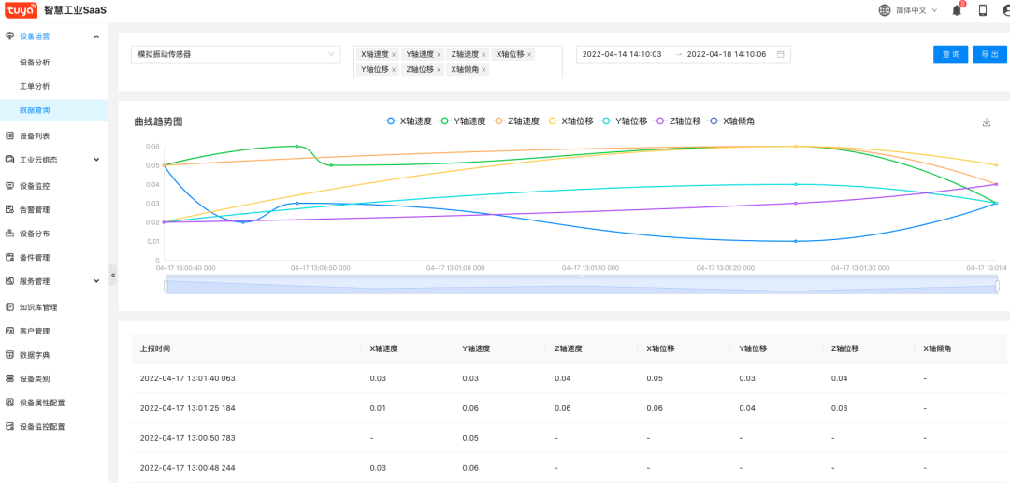The height and width of the screenshot is (483, 1010).
Task: Click the calendar icon in date range
Action: [x=780, y=54]
